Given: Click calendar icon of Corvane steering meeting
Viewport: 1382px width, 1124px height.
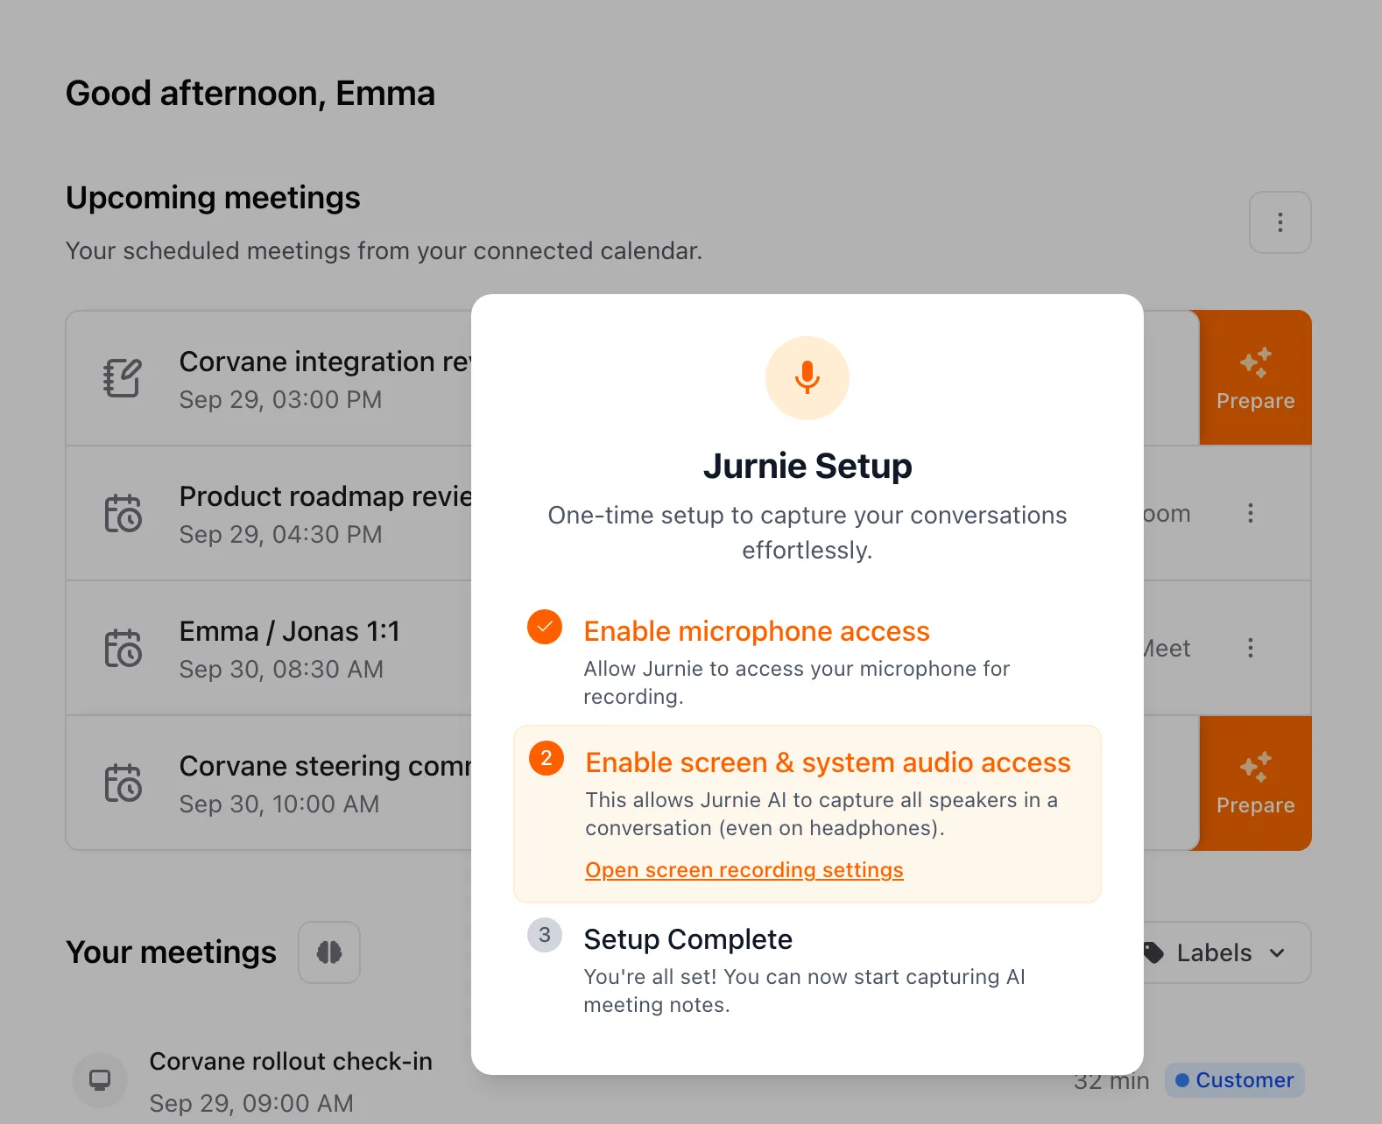Looking at the screenshot, I should point(123,783).
